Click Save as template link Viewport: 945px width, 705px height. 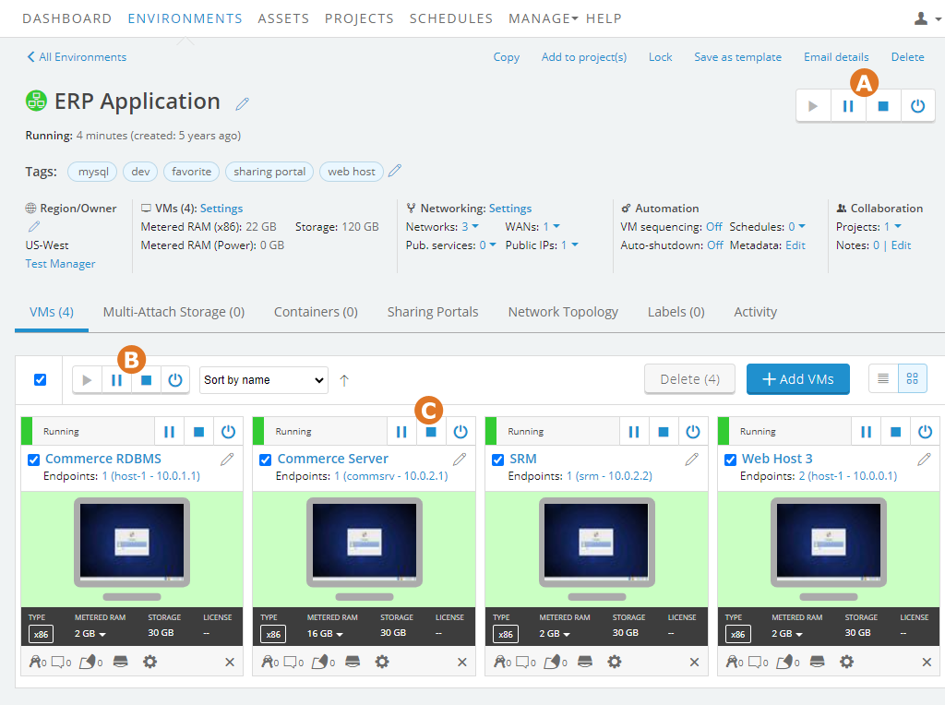pos(737,56)
